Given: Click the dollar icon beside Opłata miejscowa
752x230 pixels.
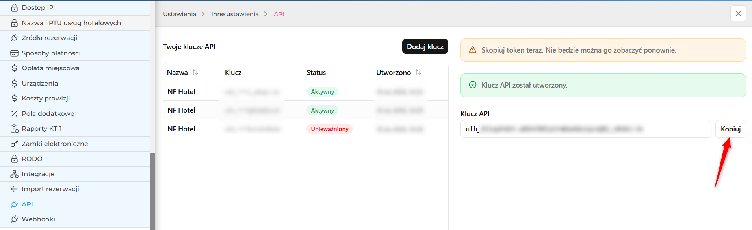Looking at the screenshot, I should [x=14, y=68].
